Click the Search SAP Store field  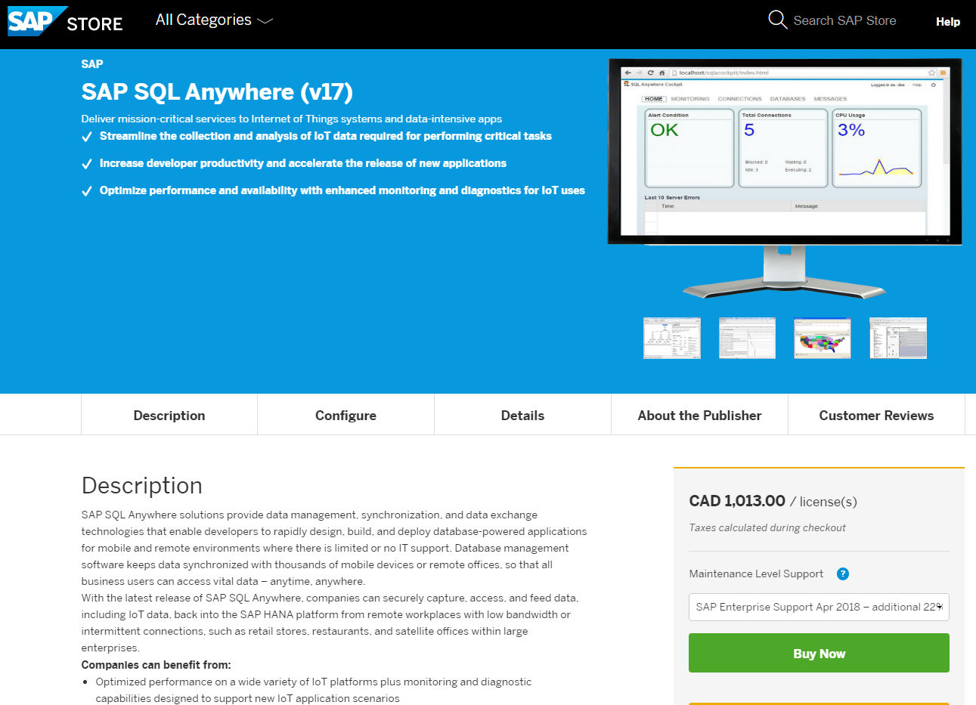pos(844,20)
